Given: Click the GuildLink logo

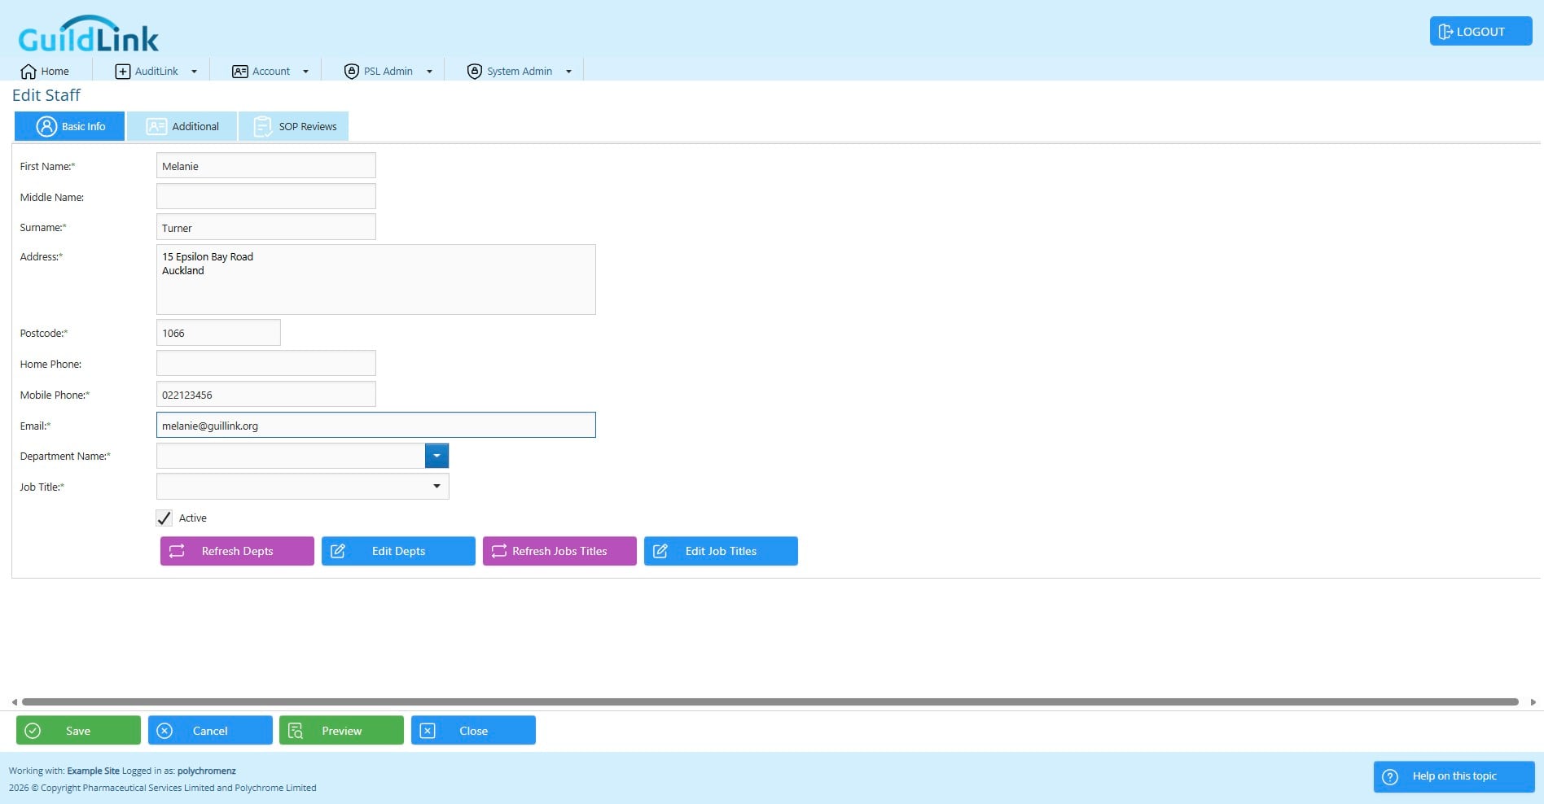Looking at the screenshot, I should [88, 34].
